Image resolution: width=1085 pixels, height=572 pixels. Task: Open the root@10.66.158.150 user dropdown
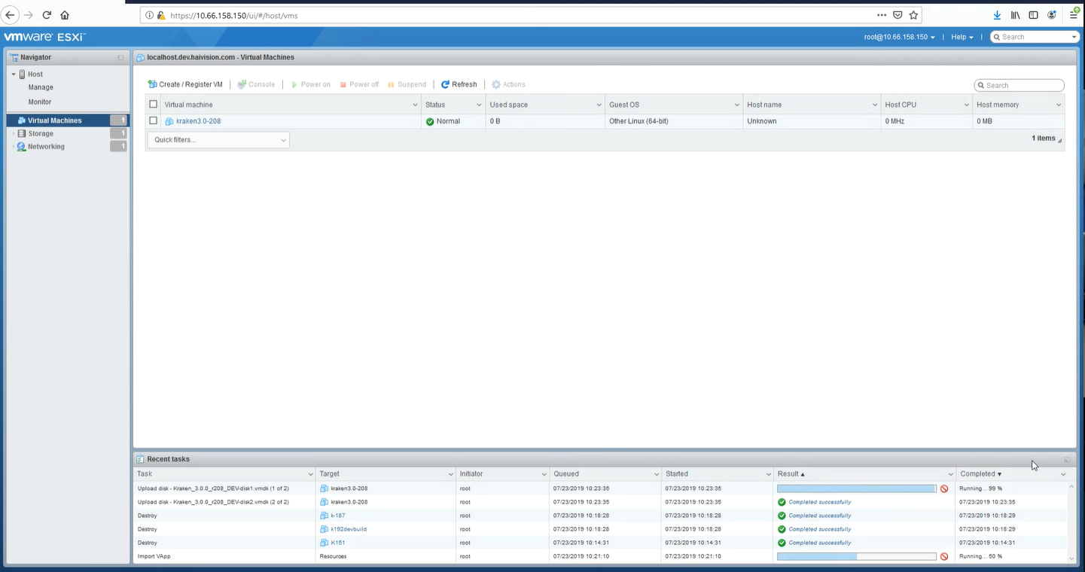tap(899, 37)
